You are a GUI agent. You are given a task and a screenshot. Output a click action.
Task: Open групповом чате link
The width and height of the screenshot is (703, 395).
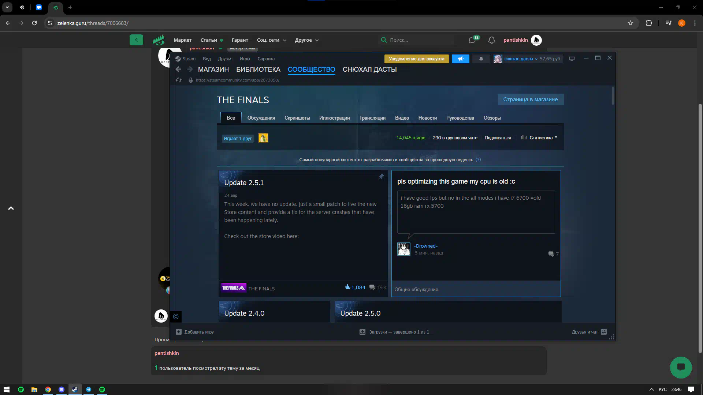(461, 138)
